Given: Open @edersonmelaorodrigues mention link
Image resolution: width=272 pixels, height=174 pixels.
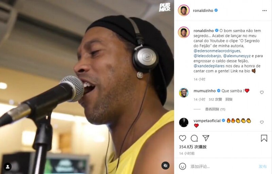Looking at the screenshot, I should tap(217, 51).
